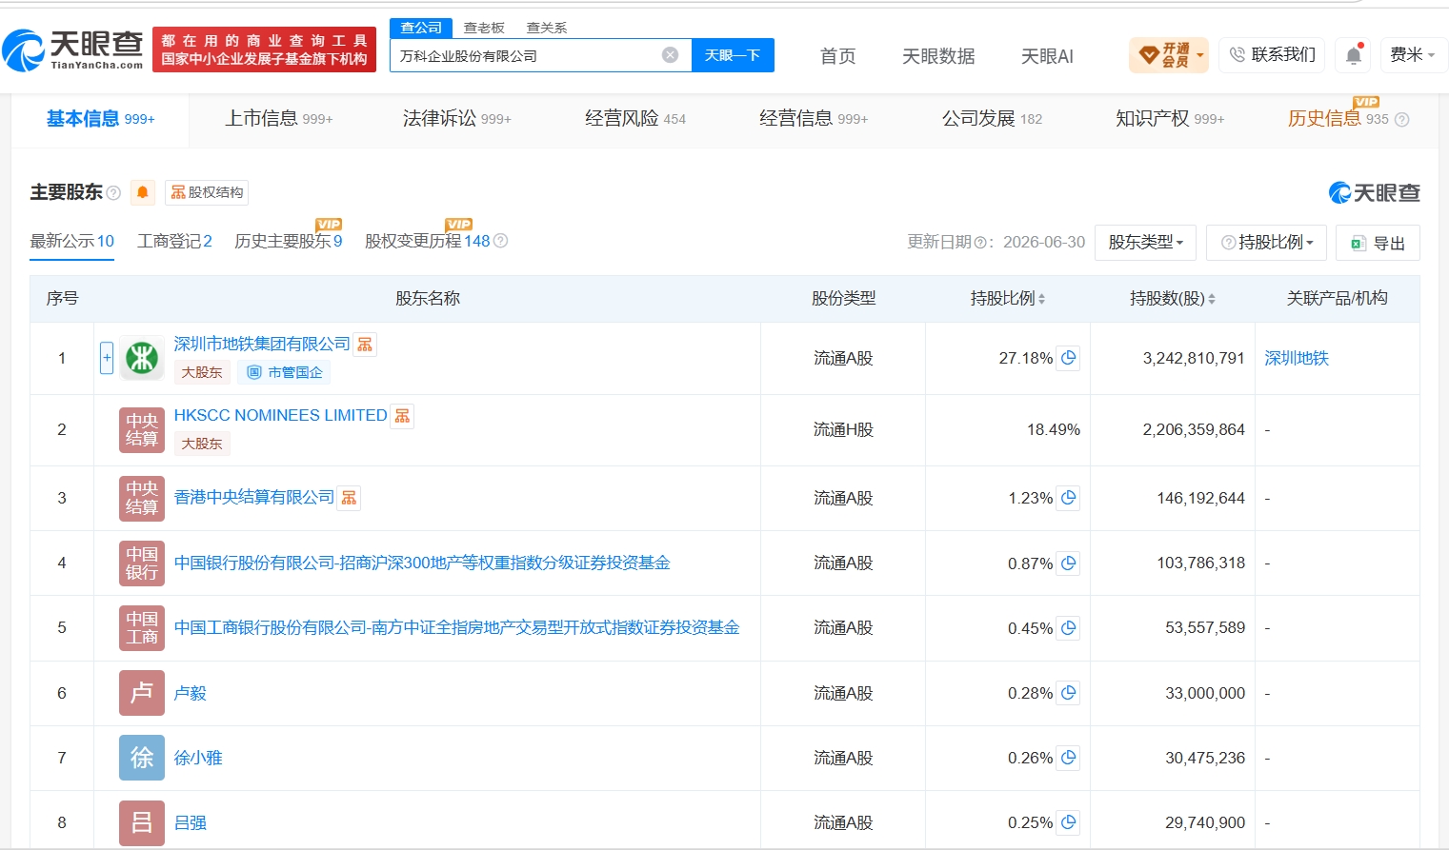Switch to the 知识产权 tab
This screenshot has width=1449, height=850.
coord(1169,119)
